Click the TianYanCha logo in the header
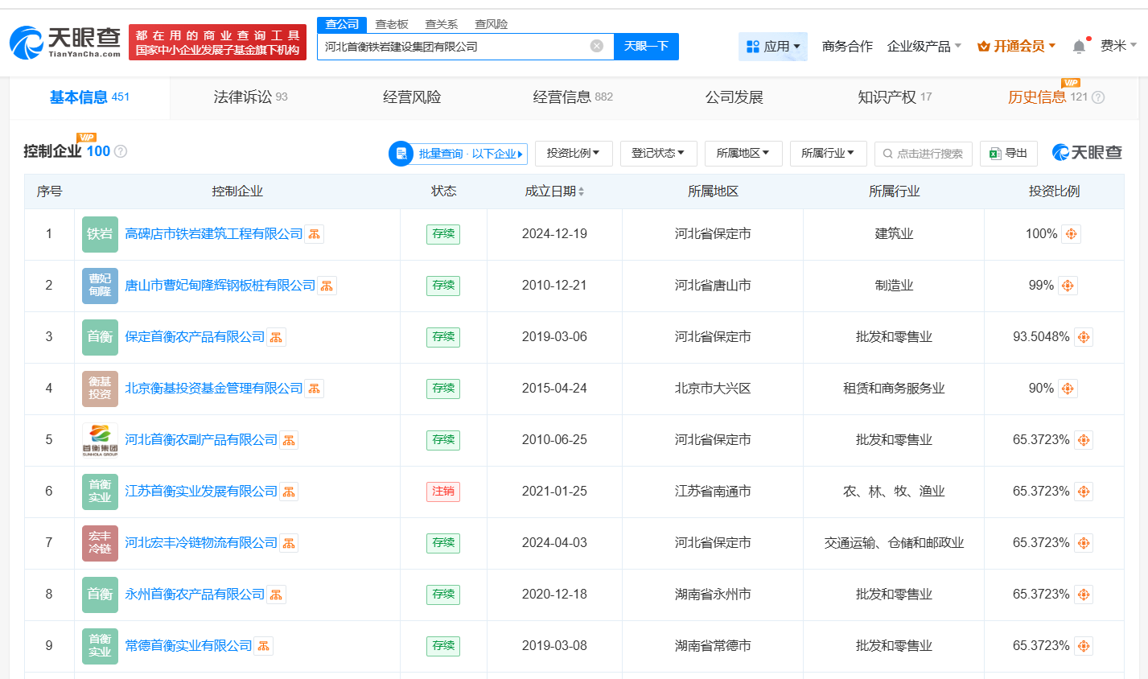Image resolution: width=1148 pixels, height=679 pixels. point(66,42)
